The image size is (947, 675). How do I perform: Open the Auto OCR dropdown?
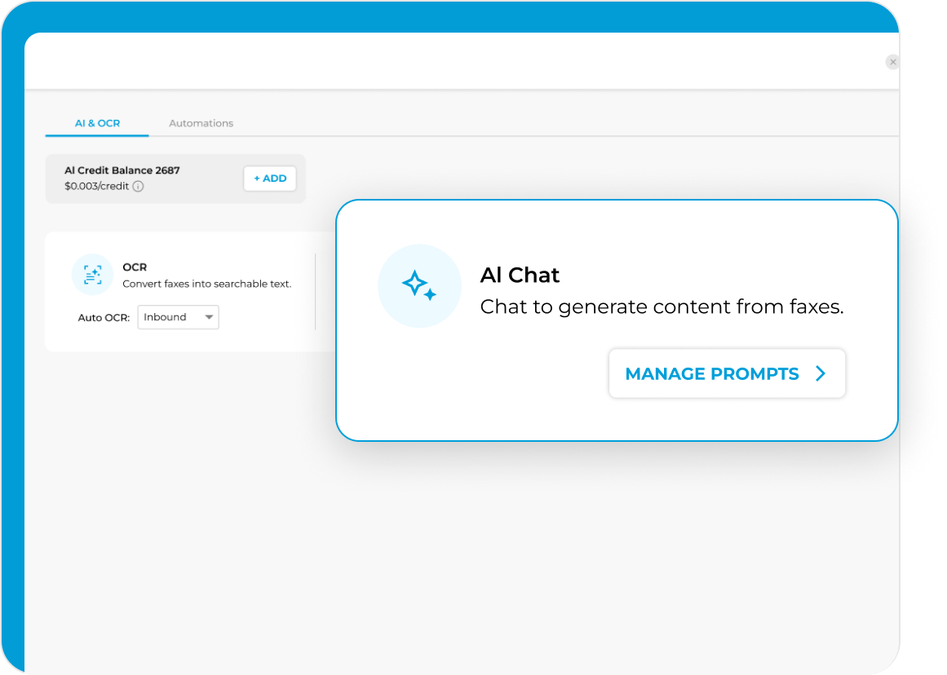178,317
